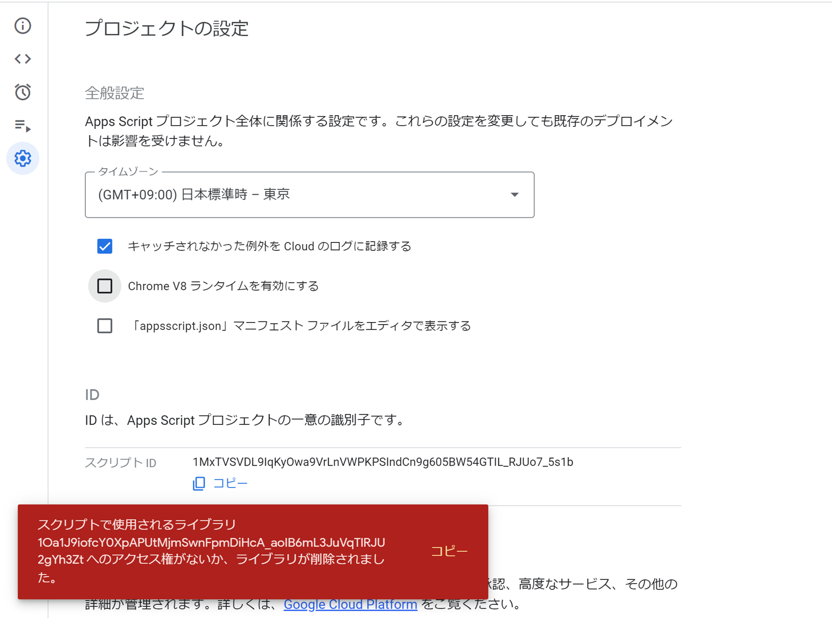Click the スクリプト ID label
The image size is (832, 618).
click(121, 463)
